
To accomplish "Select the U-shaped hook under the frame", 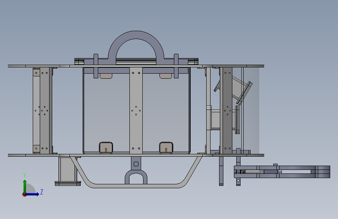I will pyautogui.click(x=136, y=176).
